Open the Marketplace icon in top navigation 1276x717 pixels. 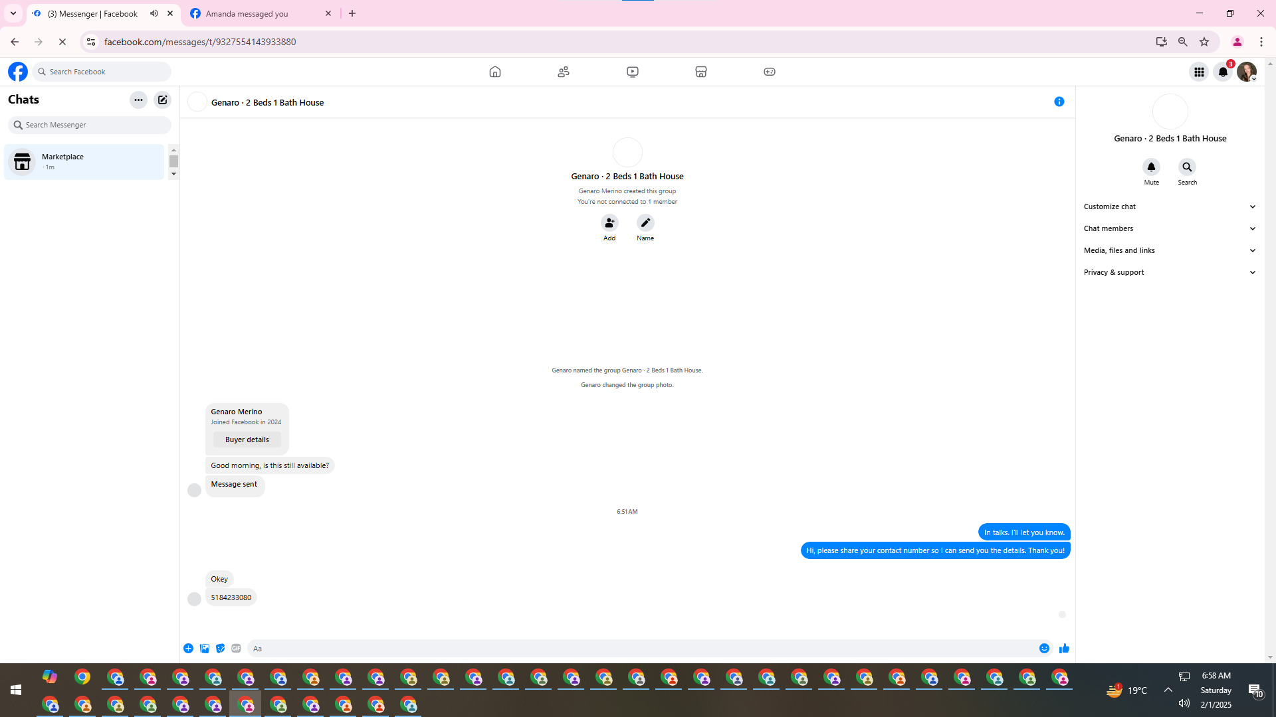tap(700, 72)
